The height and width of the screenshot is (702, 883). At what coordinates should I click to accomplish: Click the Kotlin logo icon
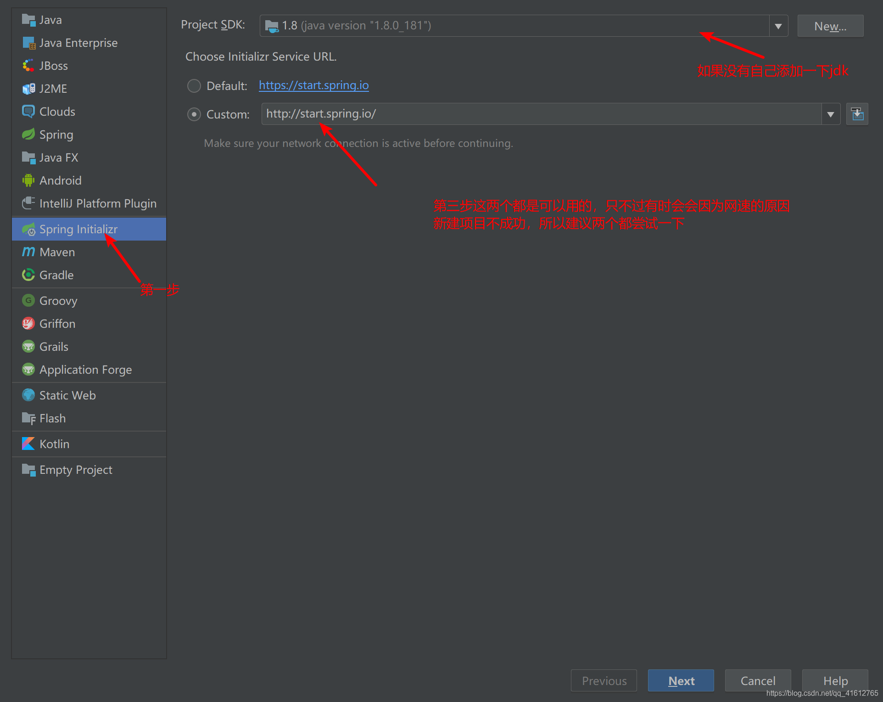click(28, 444)
